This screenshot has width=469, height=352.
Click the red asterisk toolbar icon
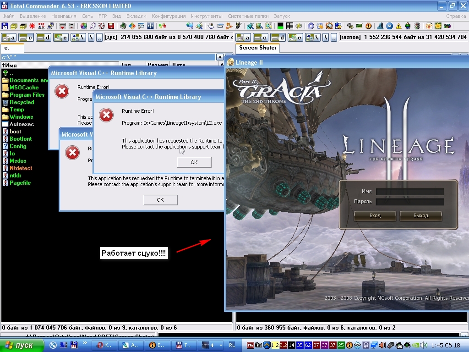32,26
